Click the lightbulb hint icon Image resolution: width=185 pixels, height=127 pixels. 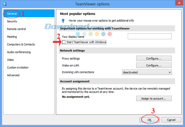pos(63,21)
